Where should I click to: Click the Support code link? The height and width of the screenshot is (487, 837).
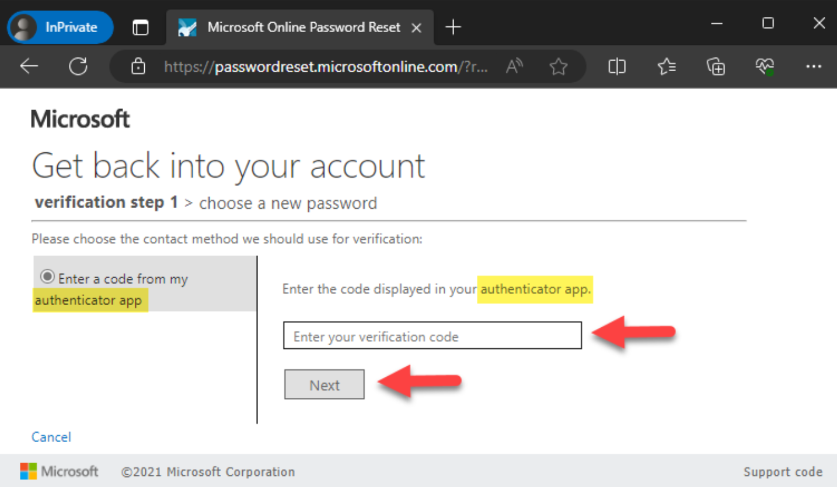point(783,472)
